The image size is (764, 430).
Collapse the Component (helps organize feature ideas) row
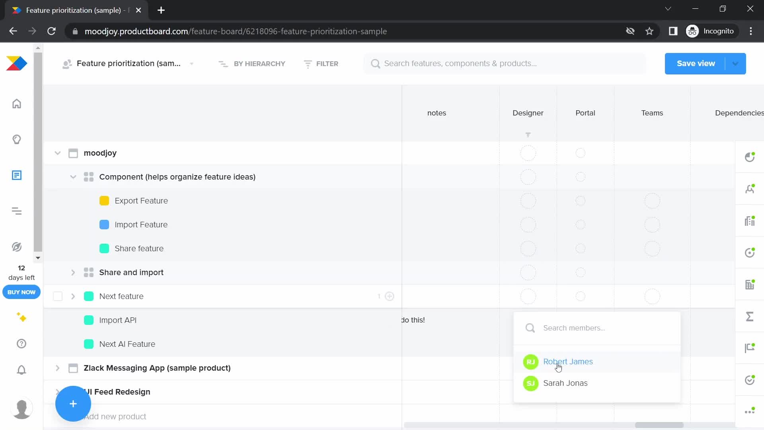point(73,177)
